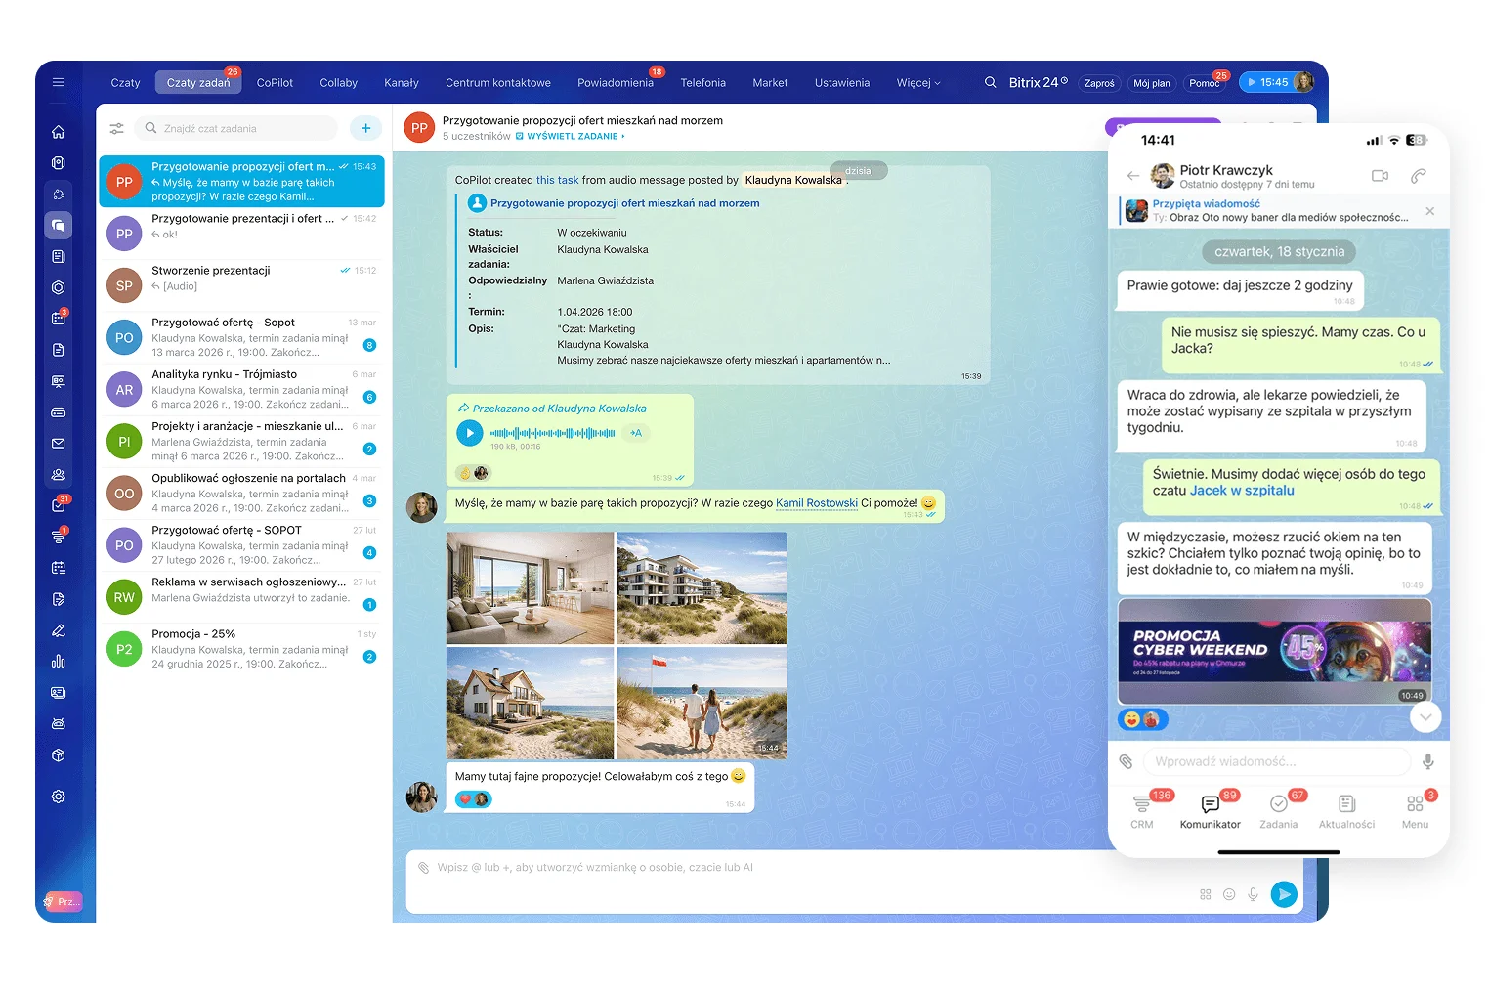Open Zadania tab in phone bottom bar
The image size is (1489, 991).
click(x=1278, y=811)
